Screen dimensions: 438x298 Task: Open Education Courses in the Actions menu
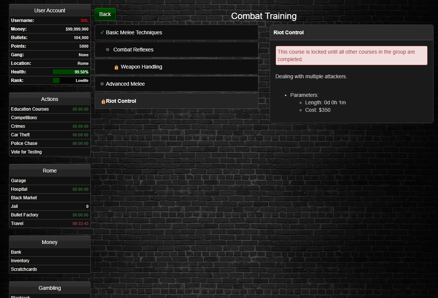[30, 109]
